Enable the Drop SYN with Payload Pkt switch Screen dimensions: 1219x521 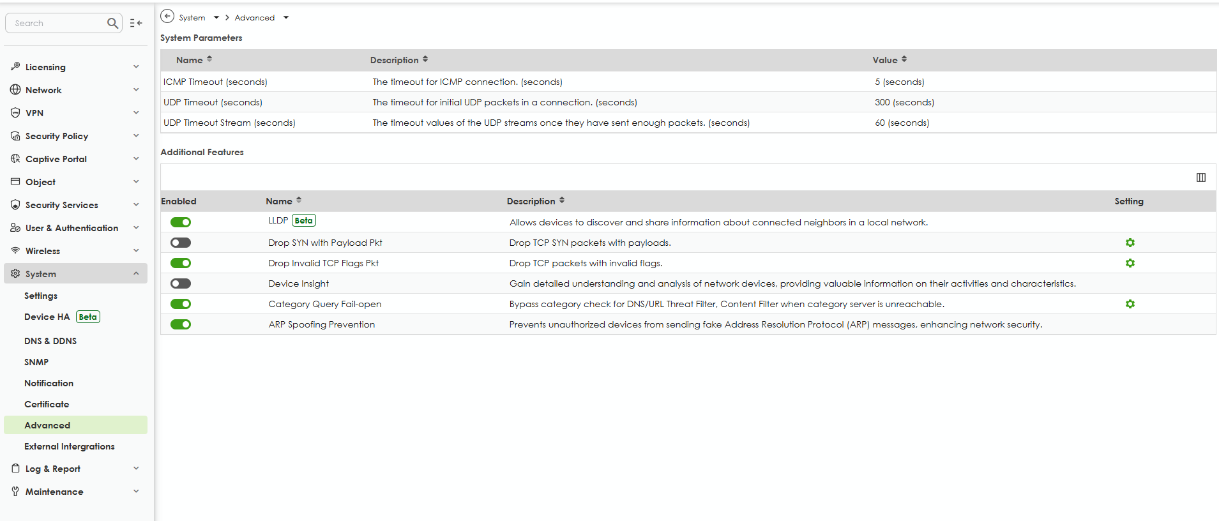click(x=181, y=243)
